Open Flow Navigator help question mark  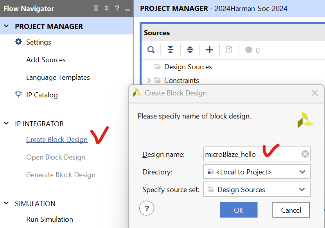pyautogui.click(x=117, y=8)
